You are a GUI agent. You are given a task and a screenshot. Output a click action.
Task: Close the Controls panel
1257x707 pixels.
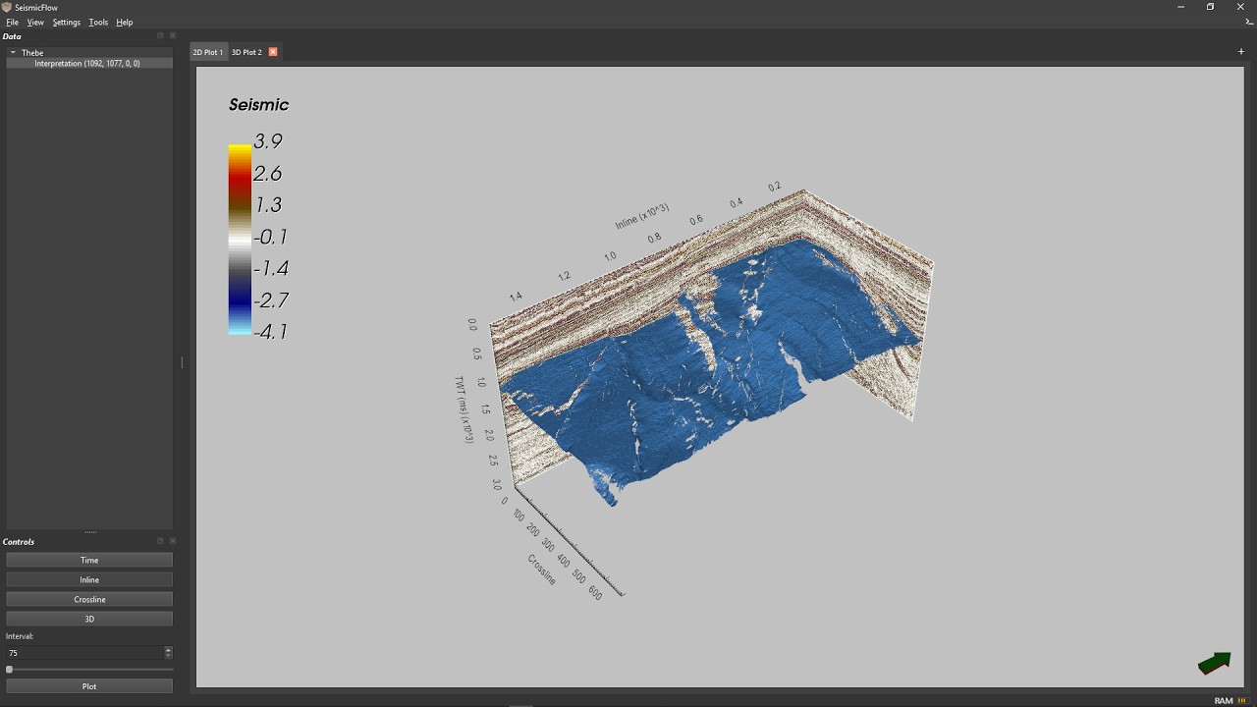[173, 541]
